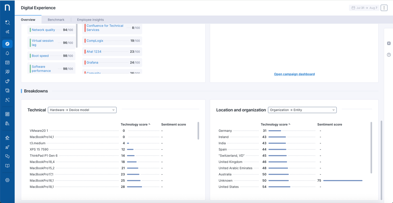
Task: Click the Technical breakdown list scrollbar
Action: [198, 131]
